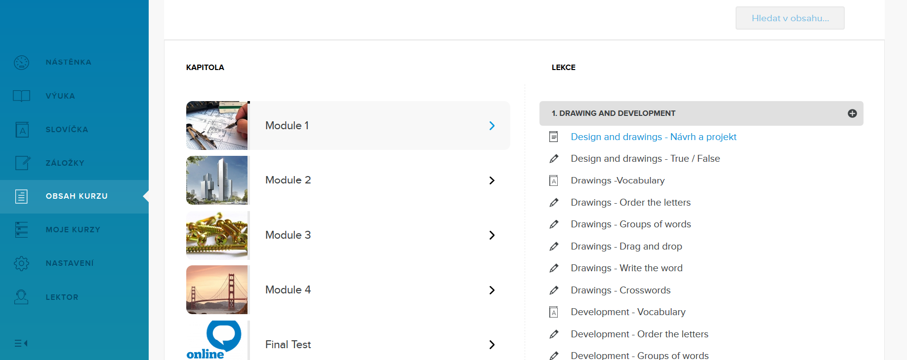907x360 pixels.
Task: Select Obsah kurzu in sidebar menu
Action: point(76,196)
